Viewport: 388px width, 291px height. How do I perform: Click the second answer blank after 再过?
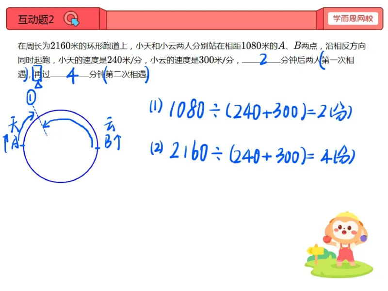(x=69, y=75)
